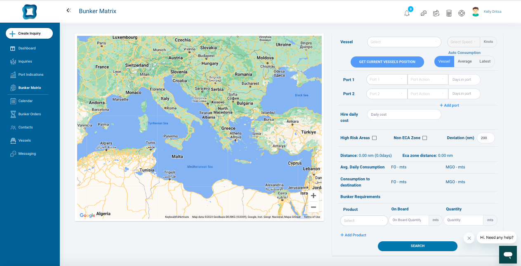Click the 'Cyprus' label on the map
Image resolution: width=521 pixels, height=266 pixels.
[x=295, y=163]
